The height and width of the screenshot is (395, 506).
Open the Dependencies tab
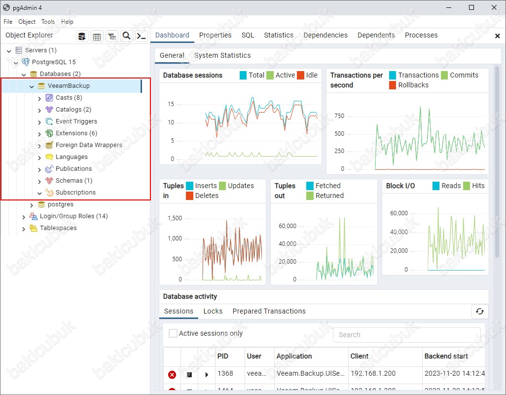pyautogui.click(x=325, y=35)
